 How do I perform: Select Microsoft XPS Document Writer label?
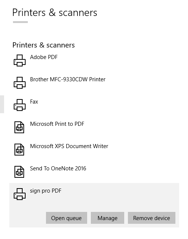tap(69, 146)
